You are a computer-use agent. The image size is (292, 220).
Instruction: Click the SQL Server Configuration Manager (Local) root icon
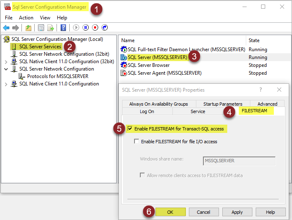[x=7, y=39]
